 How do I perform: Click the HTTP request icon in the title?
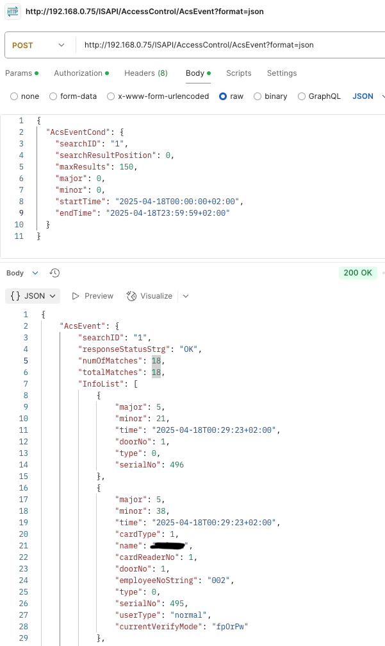click(x=13, y=11)
